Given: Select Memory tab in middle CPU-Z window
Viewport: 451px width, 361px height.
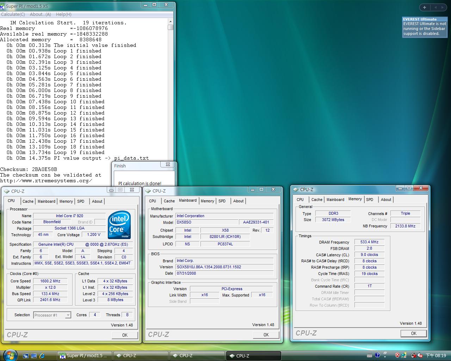Looking at the screenshot, I should 207,201.
